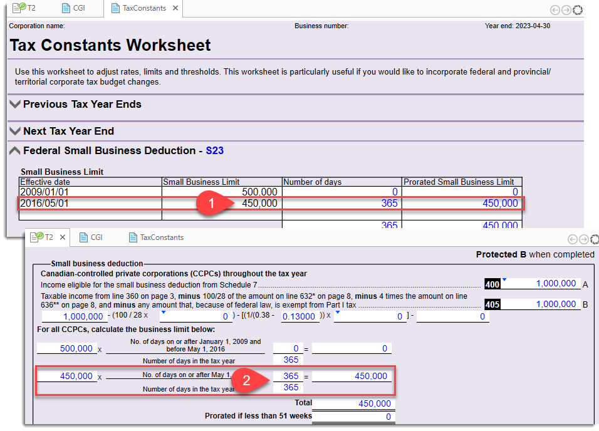
Task: Click the Prorated if less than 51 weeks field
Action: tap(353, 417)
